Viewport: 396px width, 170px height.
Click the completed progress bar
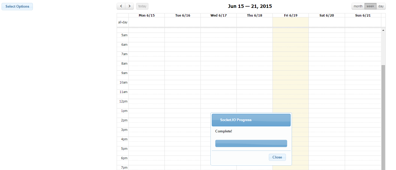[251, 143]
